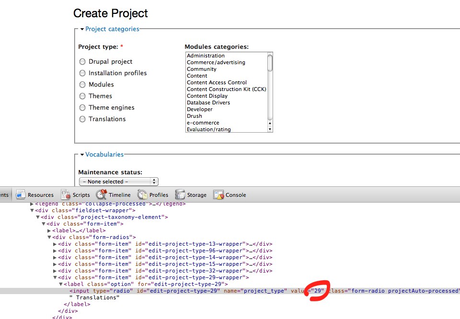Image resolution: width=460 pixels, height=319 pixels.
Task: Expand the edit-project-type-13-wrapper div node
Action: coord(55,244)
